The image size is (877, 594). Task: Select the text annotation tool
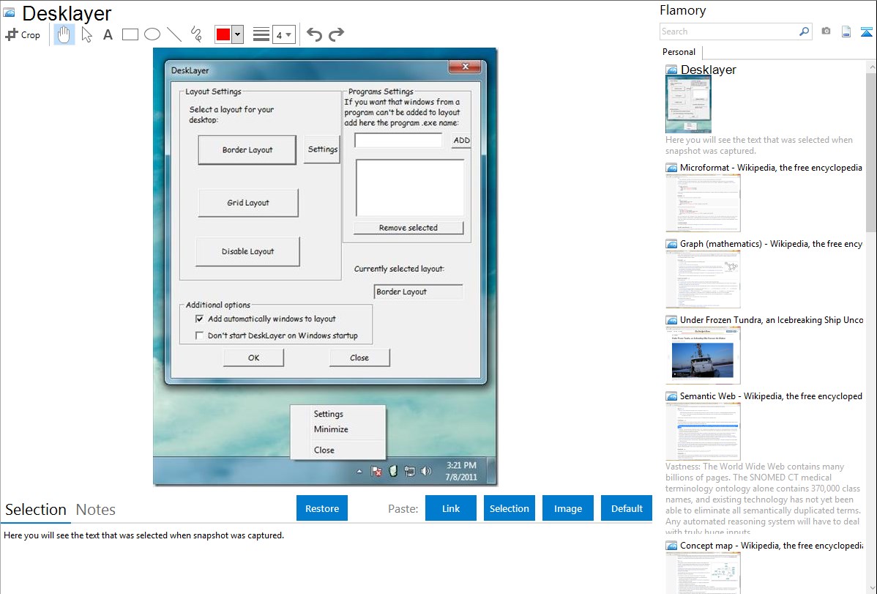(x=108, y=34)
